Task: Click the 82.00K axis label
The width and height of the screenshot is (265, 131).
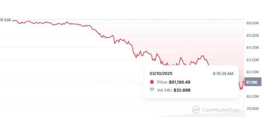Action: pyautogui.click(x=253, y=72)
